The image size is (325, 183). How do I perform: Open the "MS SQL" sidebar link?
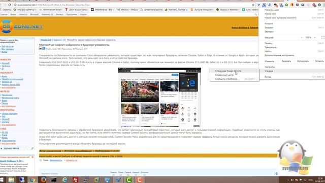tap(5, 132)
